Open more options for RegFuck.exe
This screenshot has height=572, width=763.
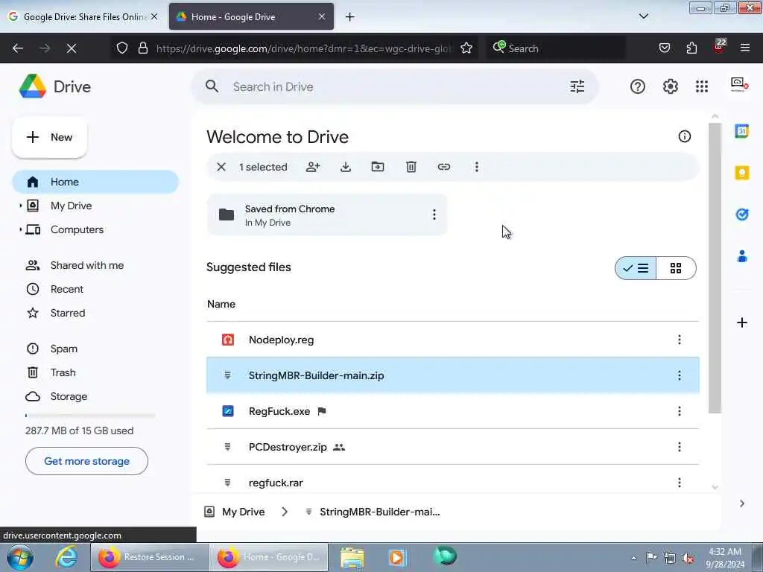[680, 411]
